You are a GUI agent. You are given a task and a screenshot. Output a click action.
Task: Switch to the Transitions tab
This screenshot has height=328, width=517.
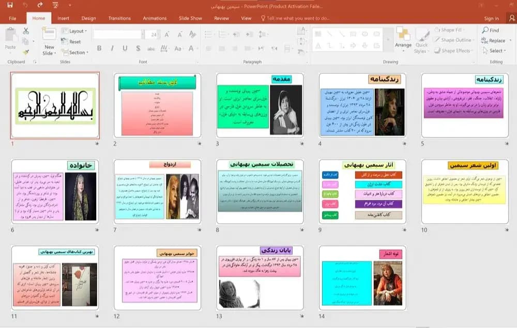coord(119,18)
